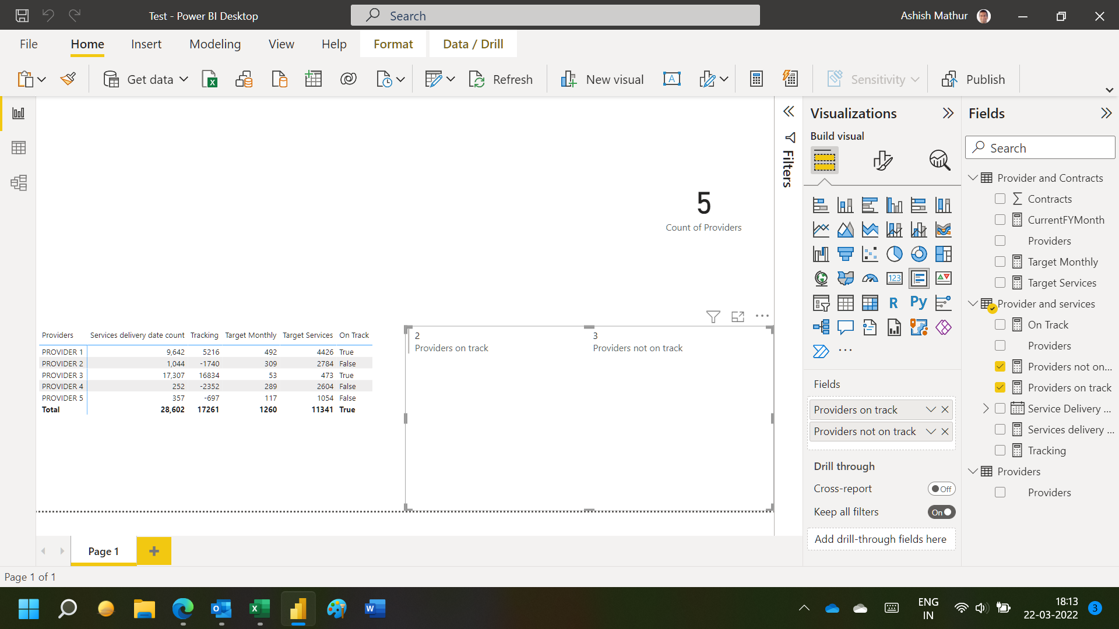1119x629 pixels.
Task: Click the Publish button
Action: 973,79
